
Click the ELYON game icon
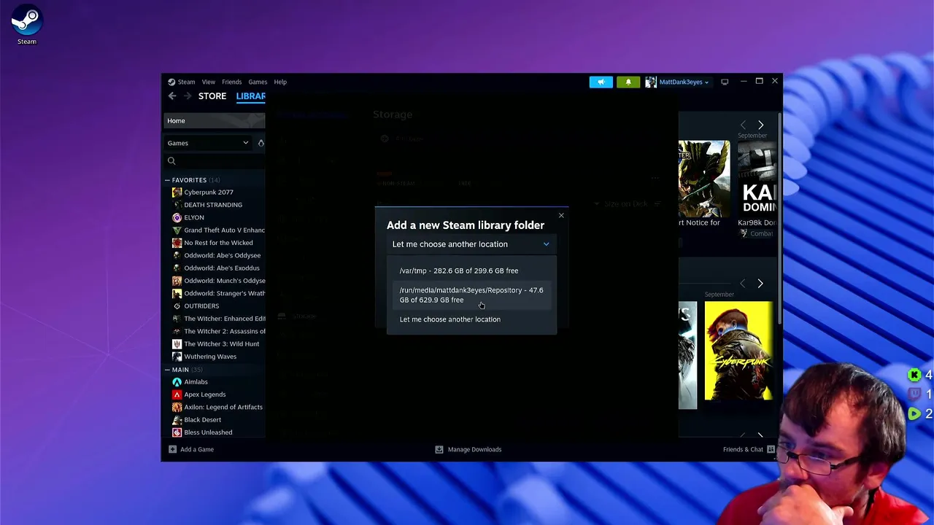(x=177, y=217)
